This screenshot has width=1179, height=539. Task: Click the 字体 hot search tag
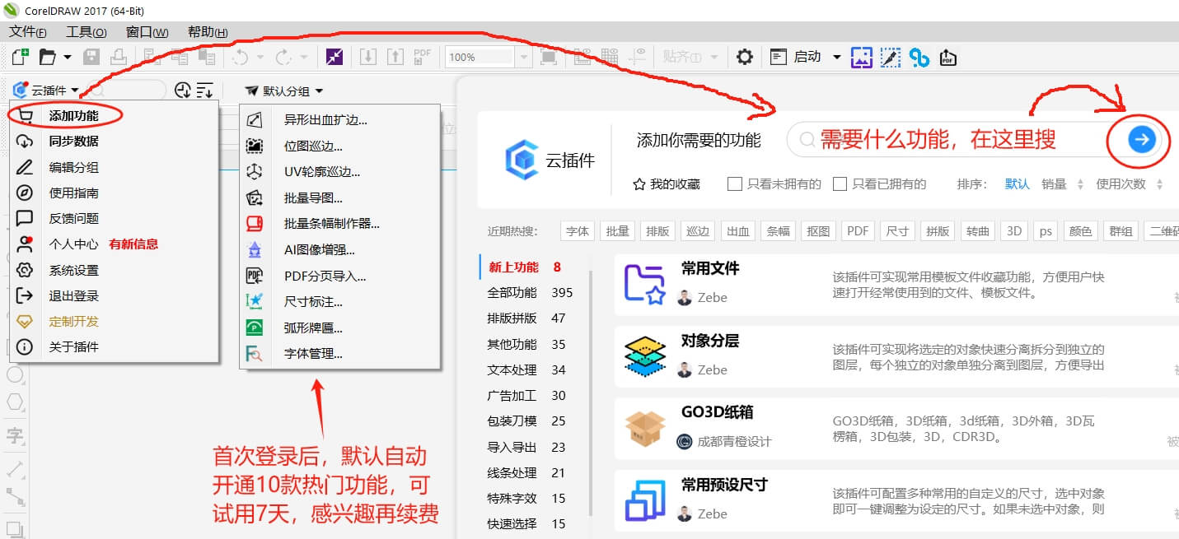click(x=578, y=231)
